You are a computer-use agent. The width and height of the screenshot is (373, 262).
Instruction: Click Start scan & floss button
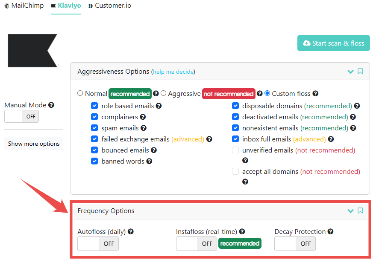tap(334, 43)
